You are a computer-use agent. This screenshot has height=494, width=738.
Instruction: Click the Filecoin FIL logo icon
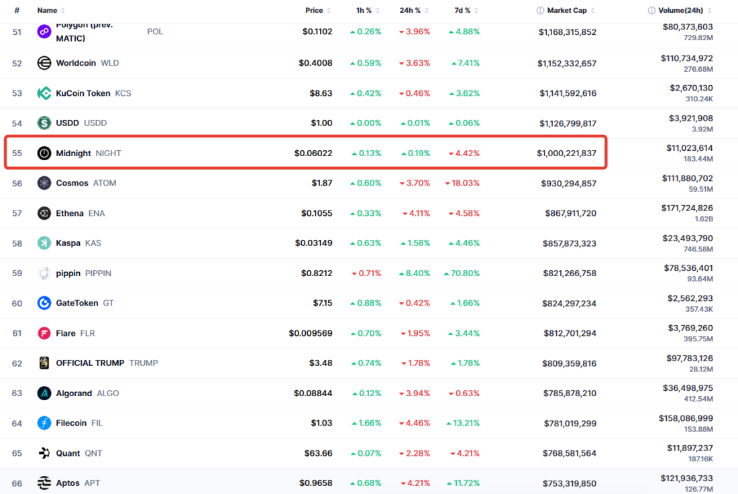pyautogui.click(x=44, y=423)
